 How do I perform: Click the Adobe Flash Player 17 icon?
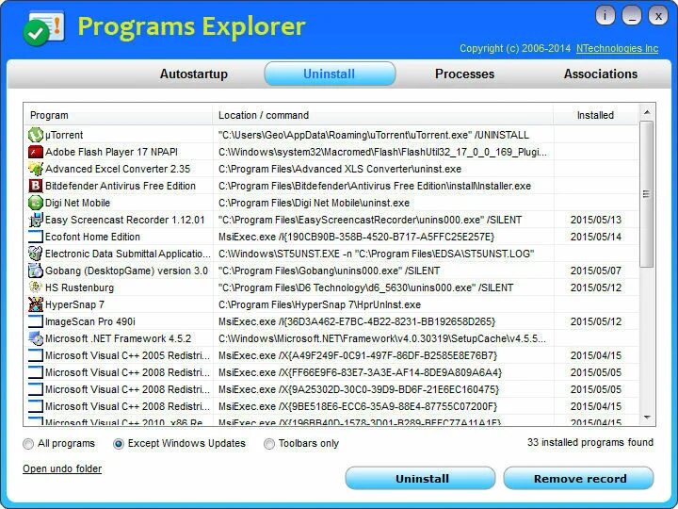tap(36, 152)
